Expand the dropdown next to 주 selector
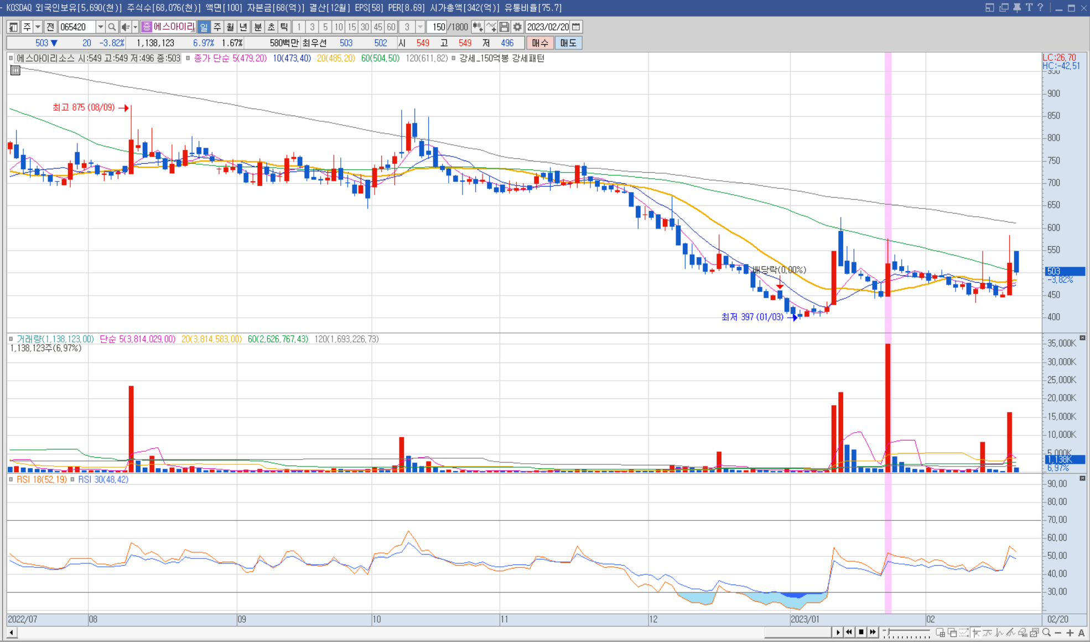The image size is (1090, 642). click(x=38, y=27)
